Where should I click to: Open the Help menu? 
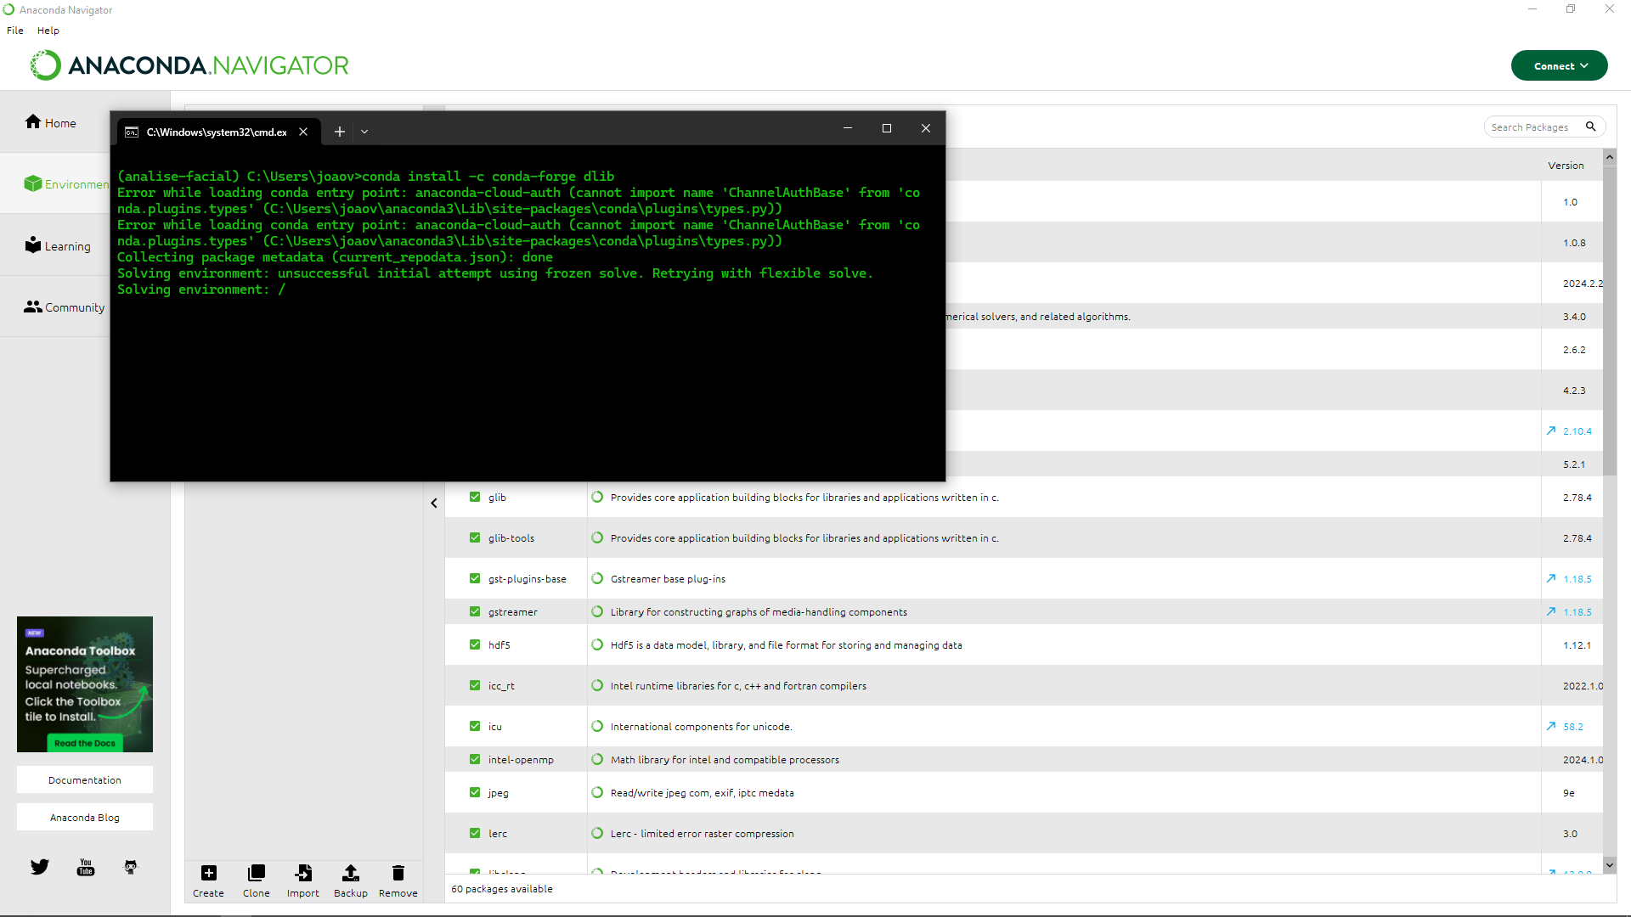click(x=48, y=31)
